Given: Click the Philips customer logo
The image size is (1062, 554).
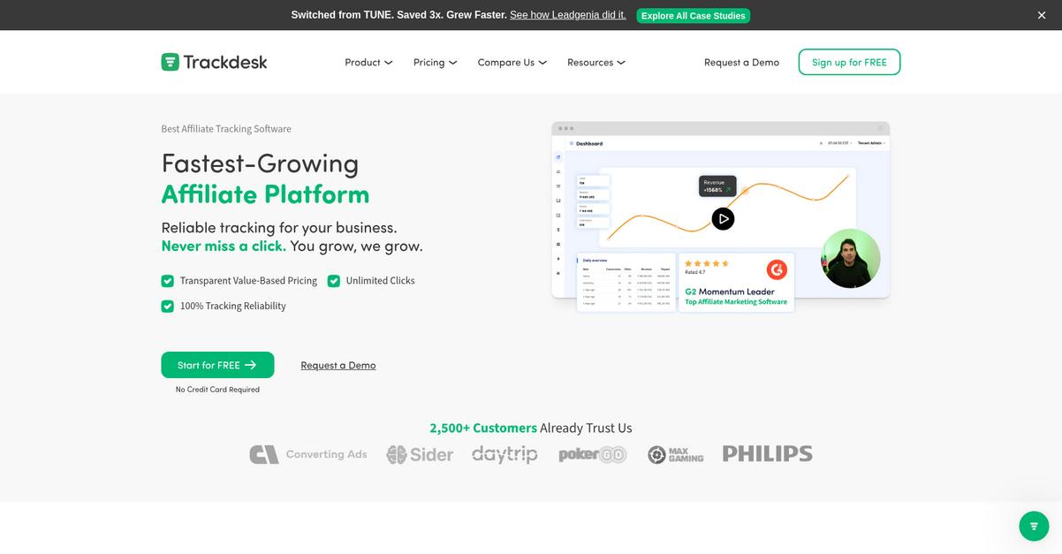Looking at the screenshot, I should click(x=768, y=453).
